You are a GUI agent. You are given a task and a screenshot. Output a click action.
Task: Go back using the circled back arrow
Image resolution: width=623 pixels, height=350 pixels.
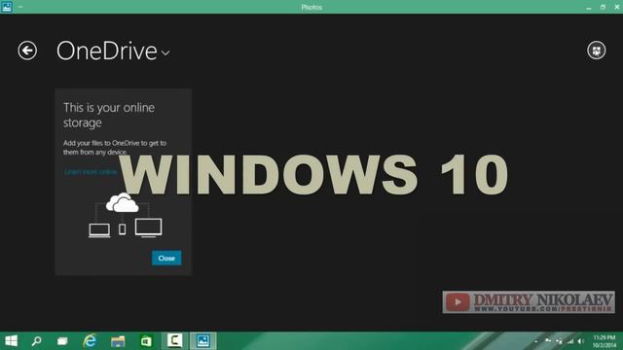[27, 51]
